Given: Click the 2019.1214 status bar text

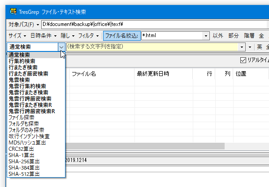Looking at the screenshot, I should [x=76, y=160].
